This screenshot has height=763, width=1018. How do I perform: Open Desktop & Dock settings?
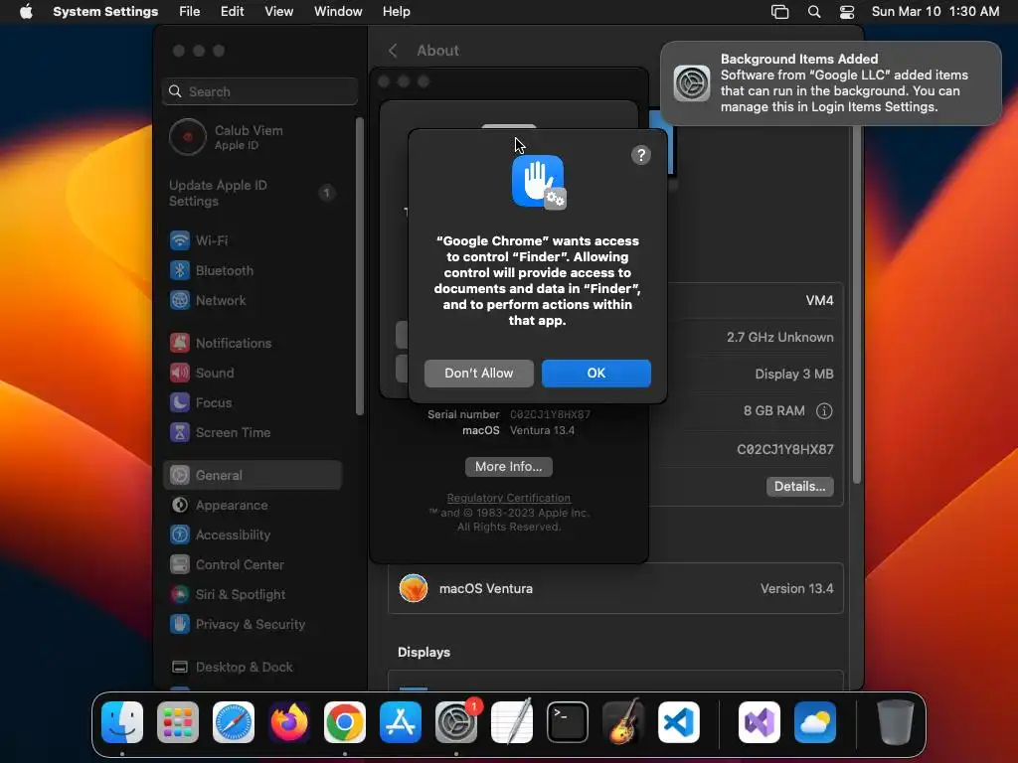[x=254, y=667]
